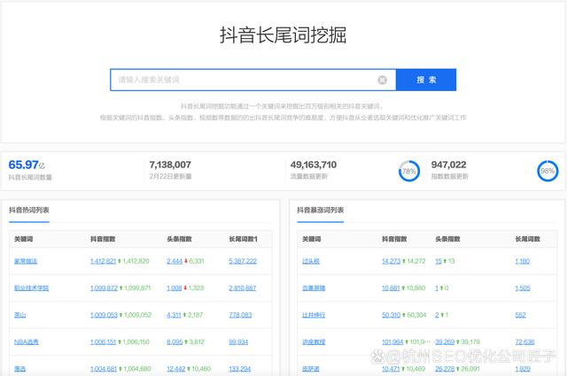
Task: Click Toutiao index value 15 in the 过头税 row
Action: tap(439, 261)
